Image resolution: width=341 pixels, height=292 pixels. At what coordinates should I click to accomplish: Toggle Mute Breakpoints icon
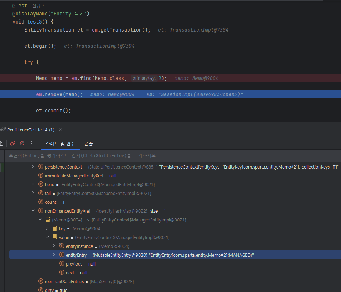[22, 143]
